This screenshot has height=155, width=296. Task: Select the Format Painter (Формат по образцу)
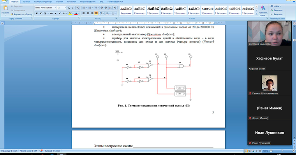[21, 14]
